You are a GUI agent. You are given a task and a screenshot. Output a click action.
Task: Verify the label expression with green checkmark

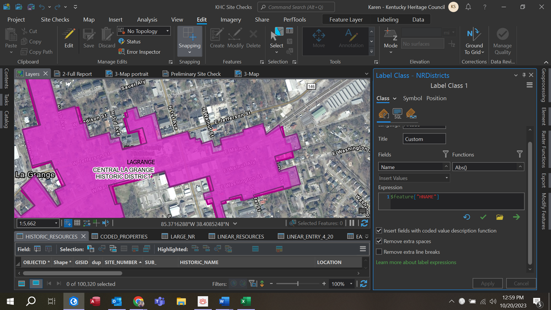(483, 217)
